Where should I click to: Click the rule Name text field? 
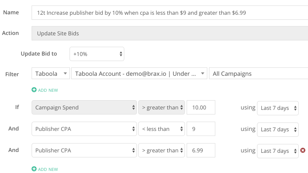[170, 13]
